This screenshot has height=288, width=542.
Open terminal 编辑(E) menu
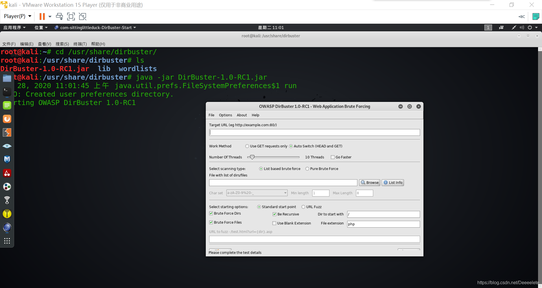coord(27,44)
